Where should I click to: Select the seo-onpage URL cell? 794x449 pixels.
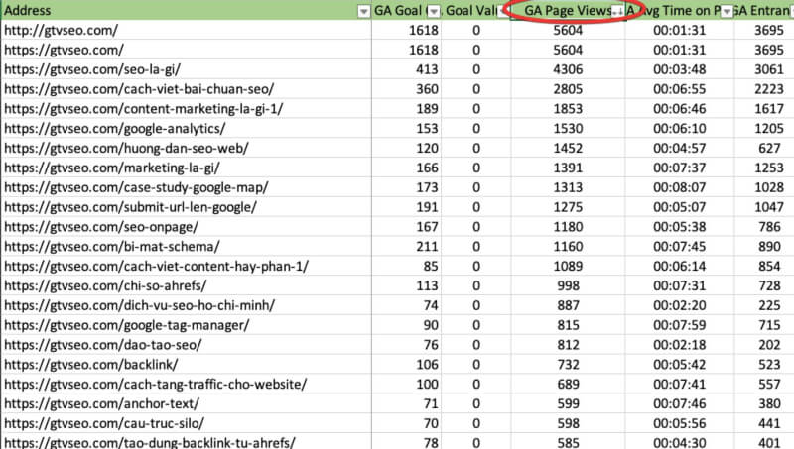click(x=187, y=227)
